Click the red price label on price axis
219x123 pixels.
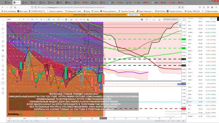(184, 109)
